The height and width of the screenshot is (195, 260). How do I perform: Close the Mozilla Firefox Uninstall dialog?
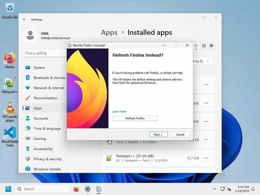tap(187, 45)
